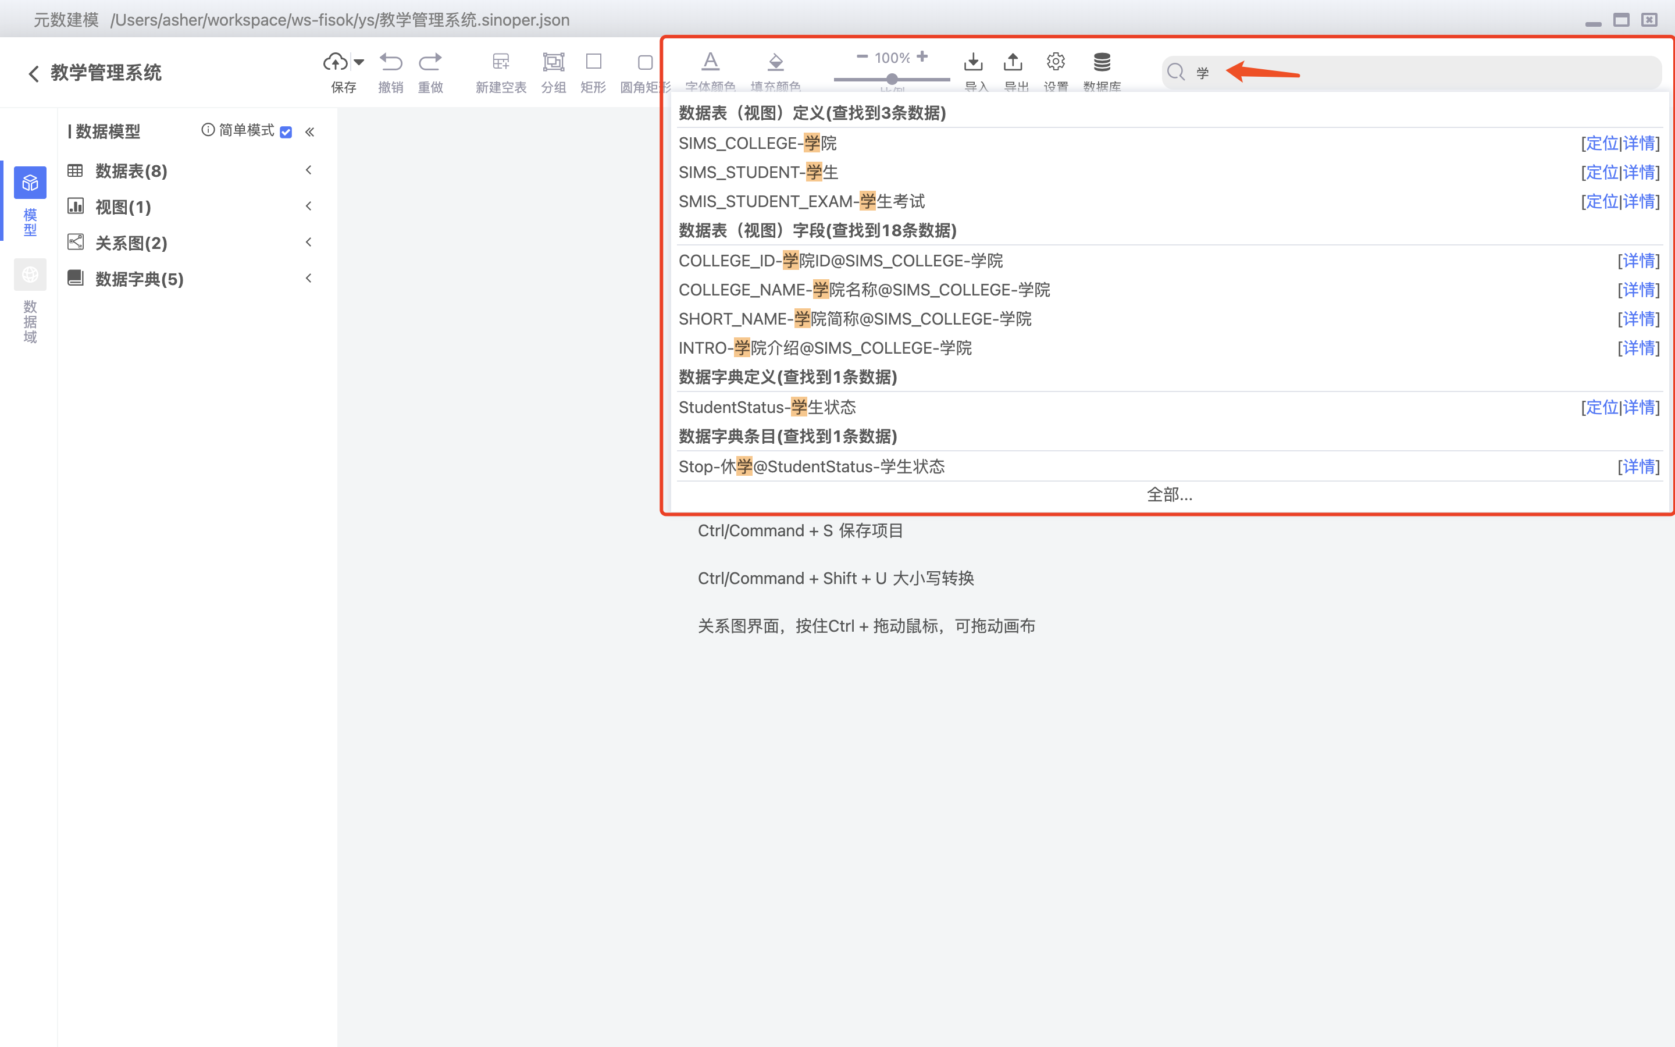Open Settings gear icon in toolbar
This screenshot has width=1675, height=1047.
pyautogui.click(x=1056, y=62)
